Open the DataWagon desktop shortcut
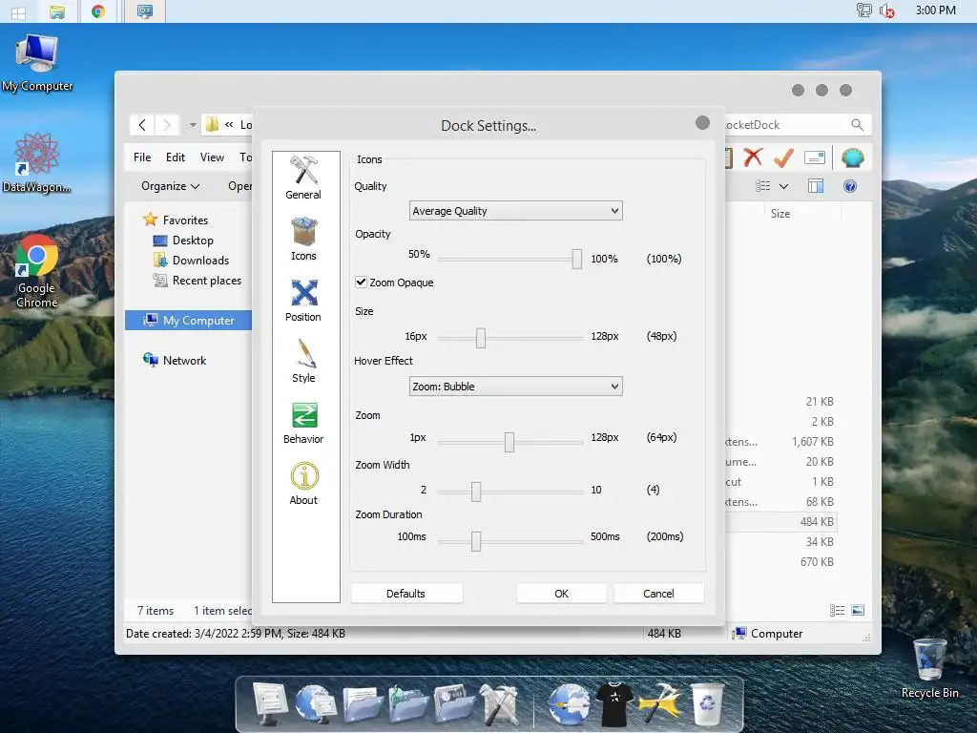This screenshot has height=733, width=977. (x=37, y=162)
